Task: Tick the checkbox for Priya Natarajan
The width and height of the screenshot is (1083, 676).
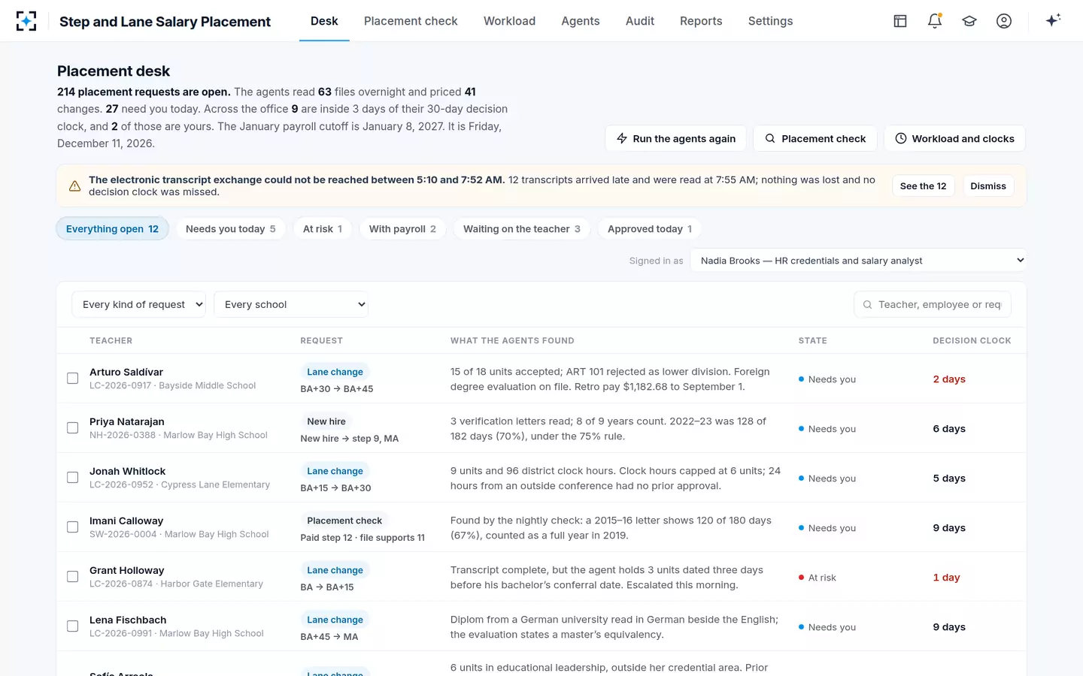Action: point(72,428)
